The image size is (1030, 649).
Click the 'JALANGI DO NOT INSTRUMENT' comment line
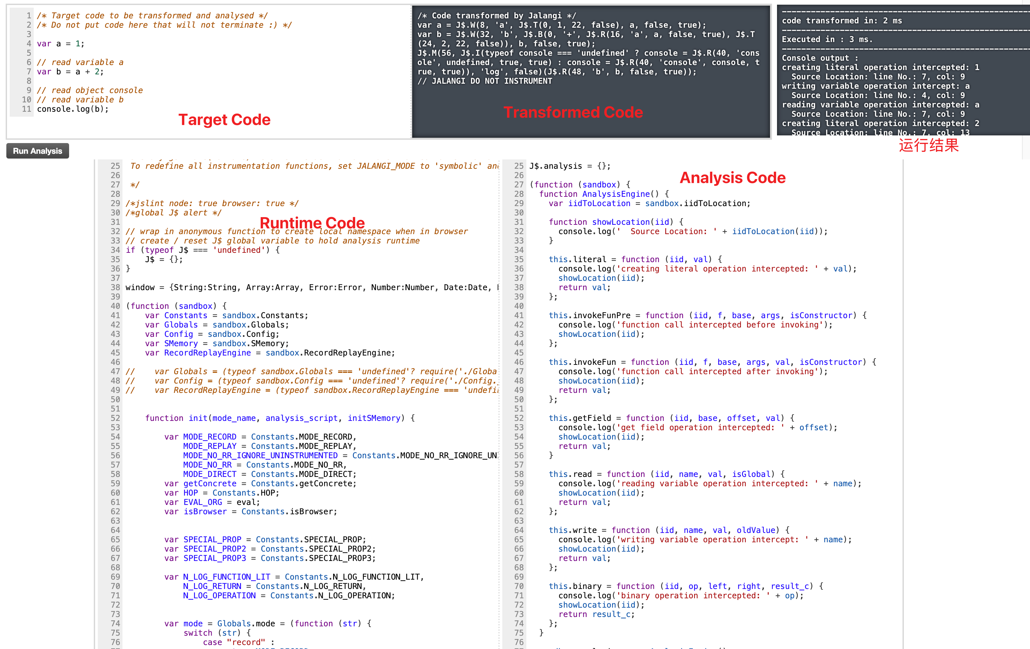click(x=485, y=81)
